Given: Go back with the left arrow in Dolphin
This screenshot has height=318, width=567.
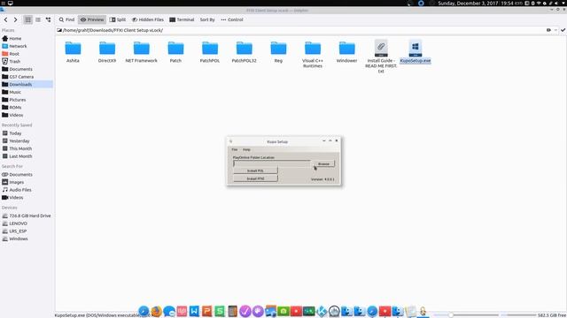Looking at the screenshot, I should coord(6,19).
